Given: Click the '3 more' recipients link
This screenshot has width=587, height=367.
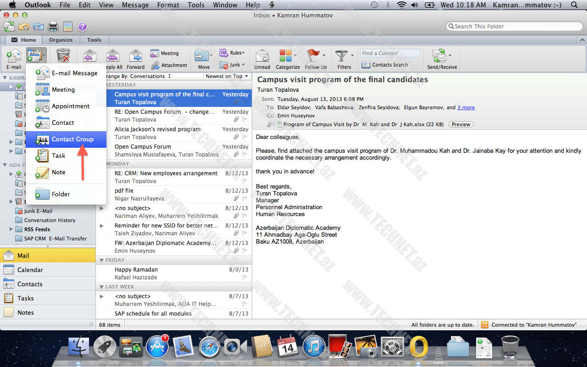Looking at the screenshot, I should coord(466,107).
